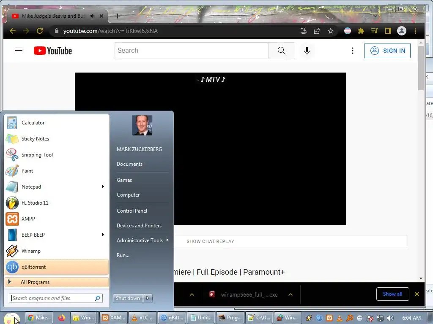Launch Winamp from the Start menu
This screenshot has height=324, width=433.
[x=57, y=251]
